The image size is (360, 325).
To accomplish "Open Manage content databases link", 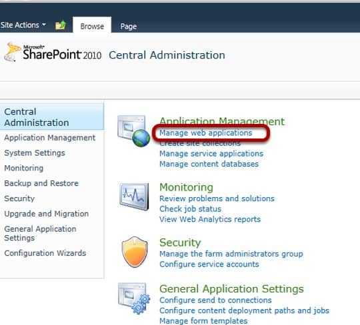I will point(209,164).
